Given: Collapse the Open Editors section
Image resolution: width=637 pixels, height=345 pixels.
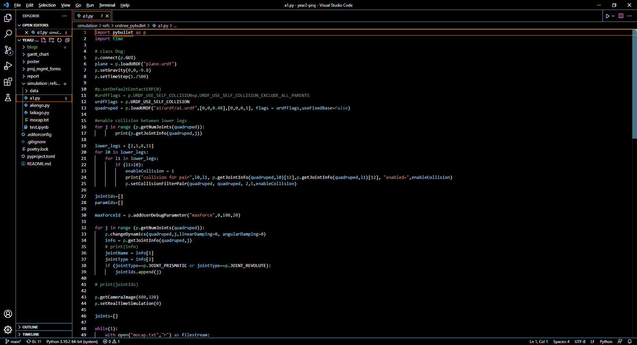Looking at the screenshot, I should [44, 25].
